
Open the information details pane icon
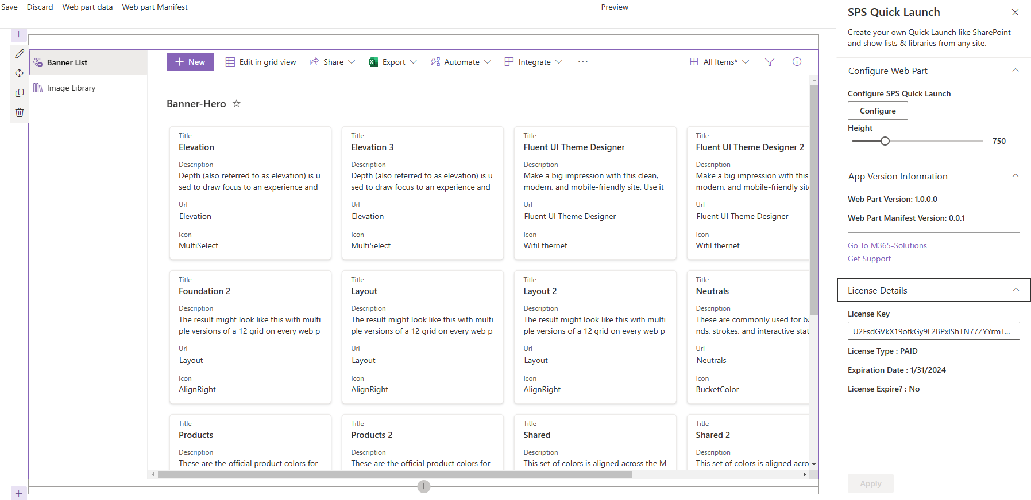[x=797, y=62]
